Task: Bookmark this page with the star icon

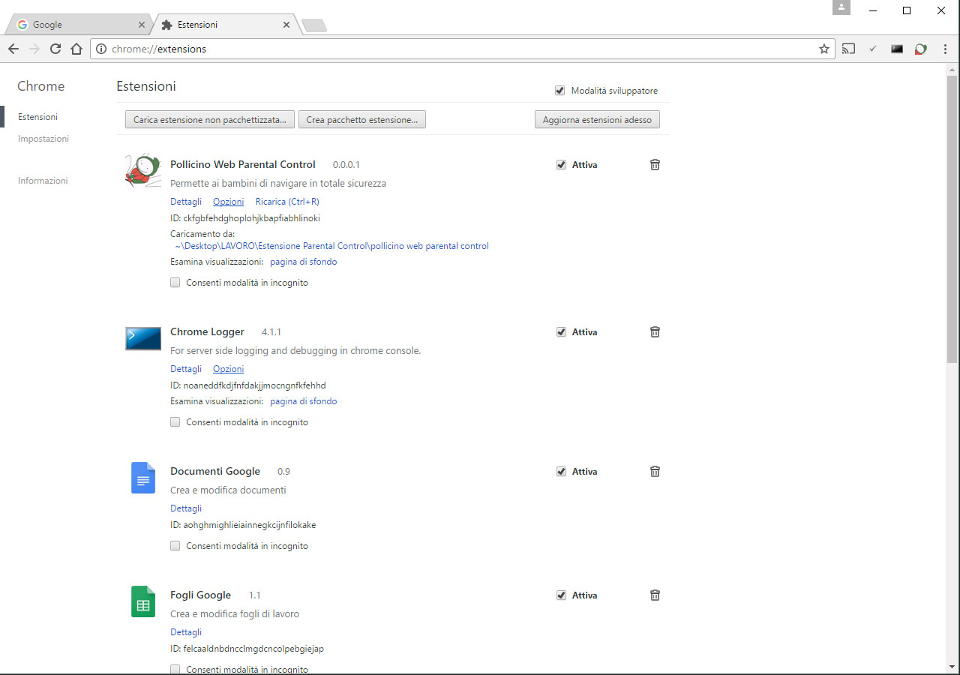Action: pos(824,49)
